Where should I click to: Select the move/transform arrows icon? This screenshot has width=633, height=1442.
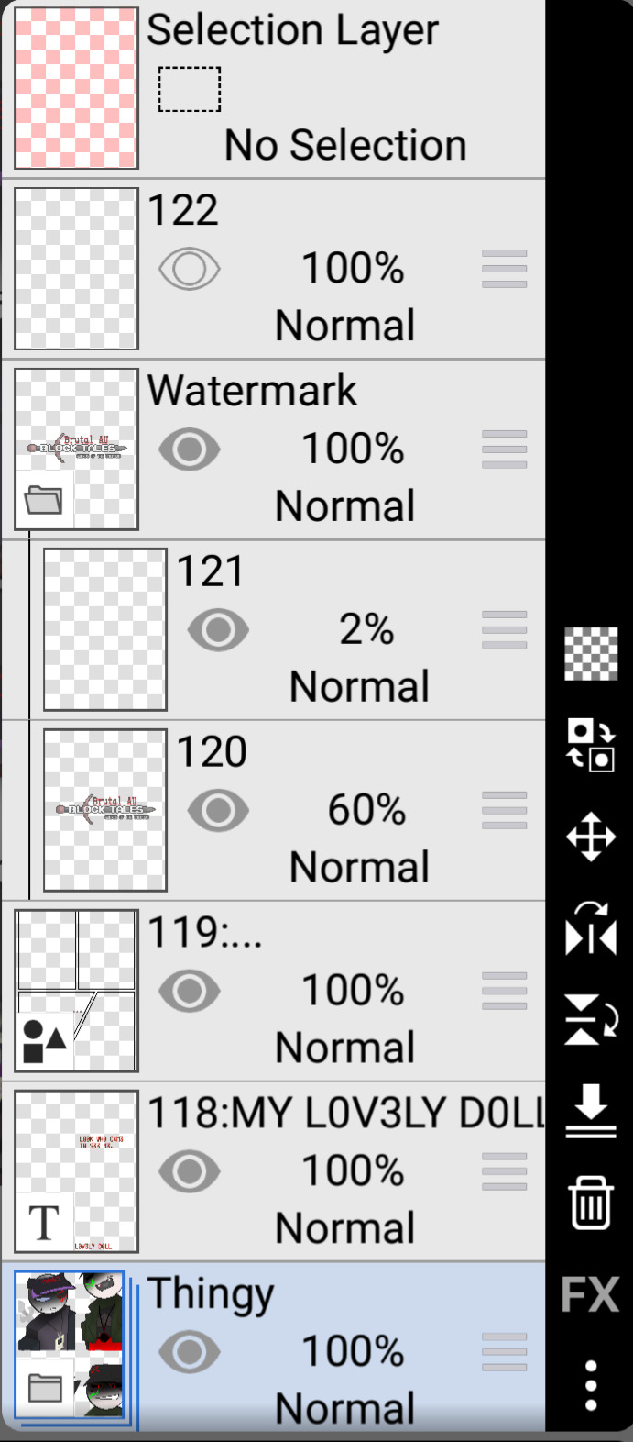(x=591, y=837)
